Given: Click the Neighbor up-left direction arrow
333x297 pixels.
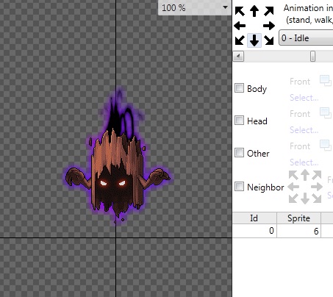Looking at the screenshot, I should (x=293, y=175).
